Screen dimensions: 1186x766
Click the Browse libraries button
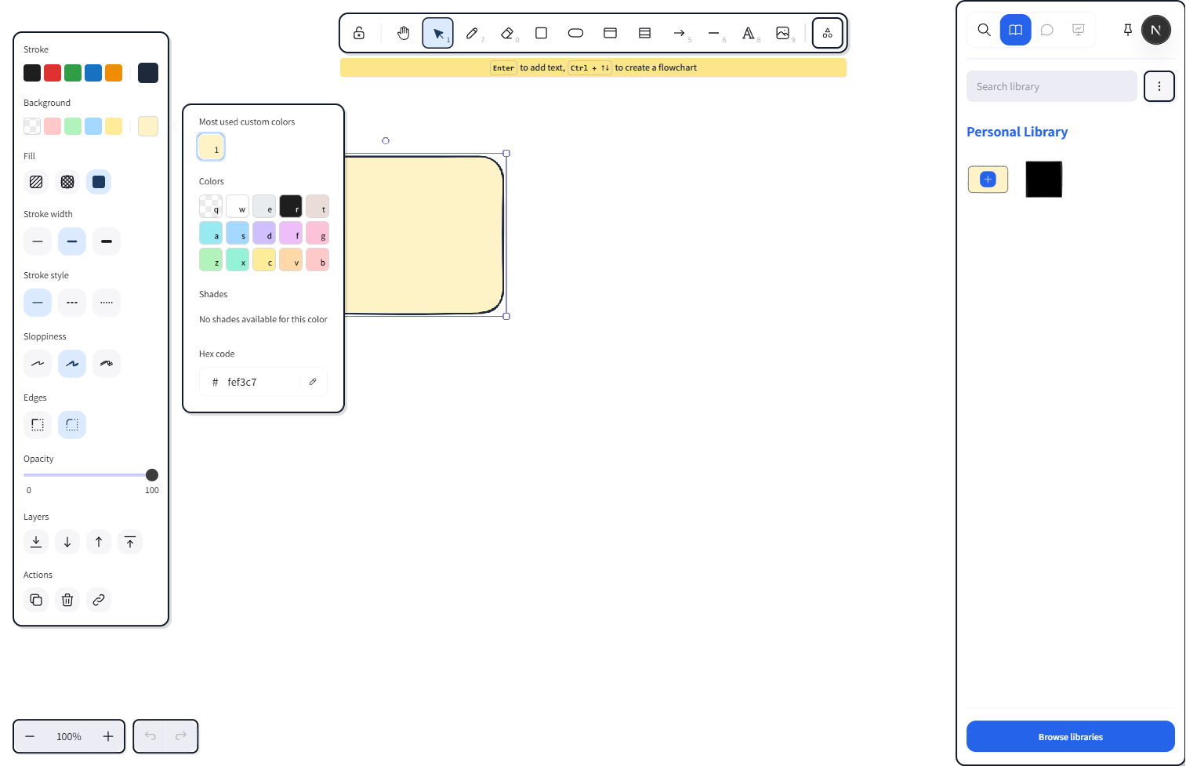click(1070, 736)
